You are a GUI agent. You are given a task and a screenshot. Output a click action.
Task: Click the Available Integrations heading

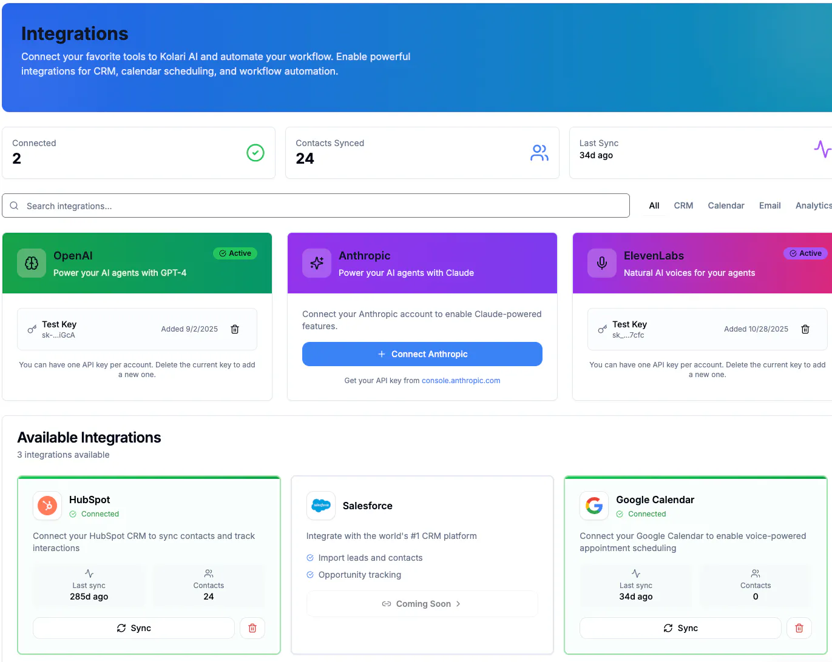89,438
